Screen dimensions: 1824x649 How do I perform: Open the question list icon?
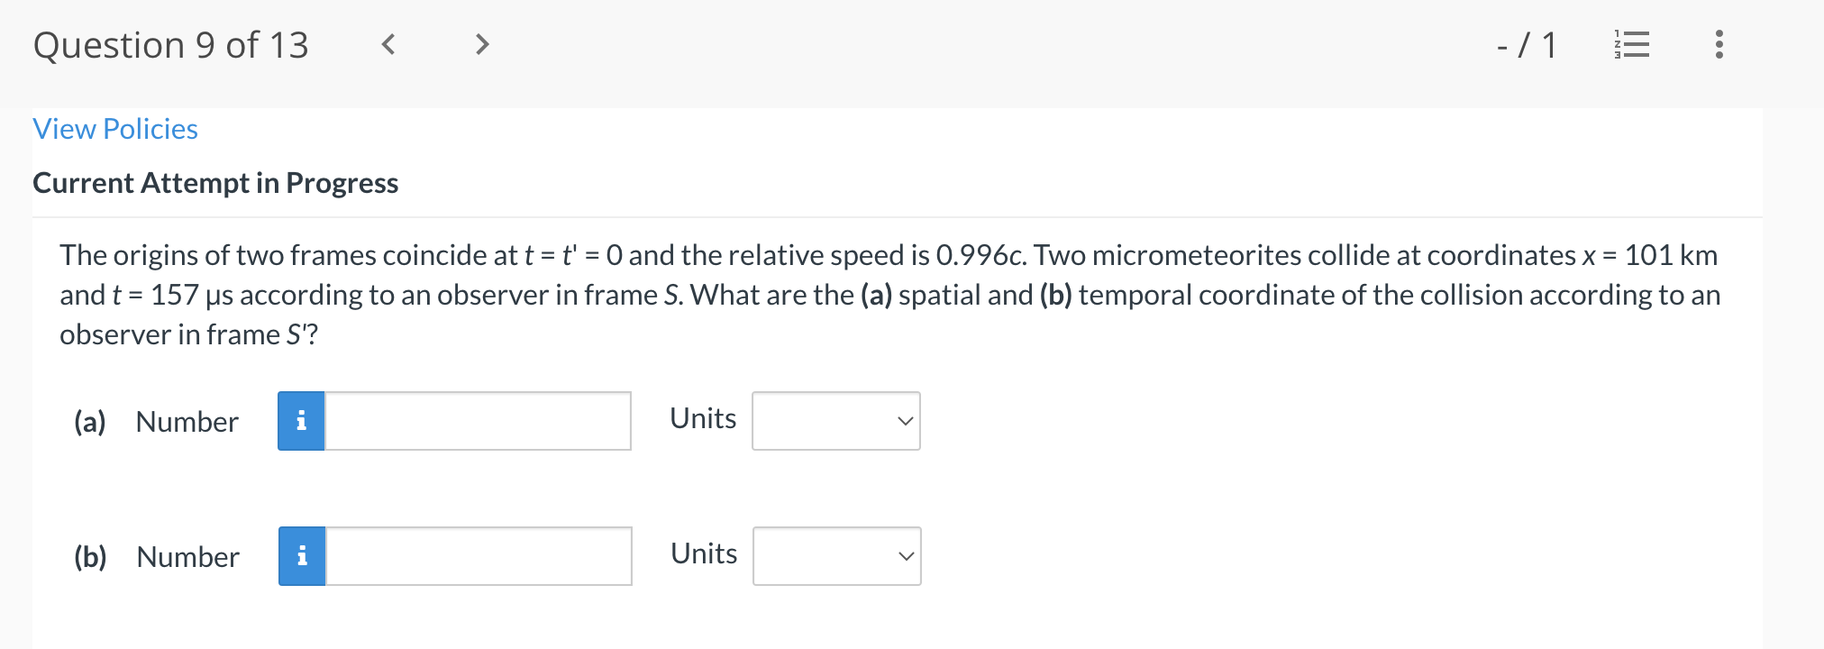(x=1632, y=44)
